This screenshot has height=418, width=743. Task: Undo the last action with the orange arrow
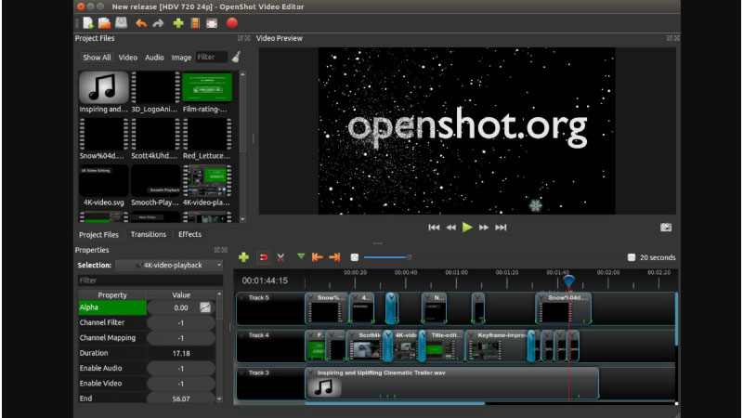(x=140, y=23)
